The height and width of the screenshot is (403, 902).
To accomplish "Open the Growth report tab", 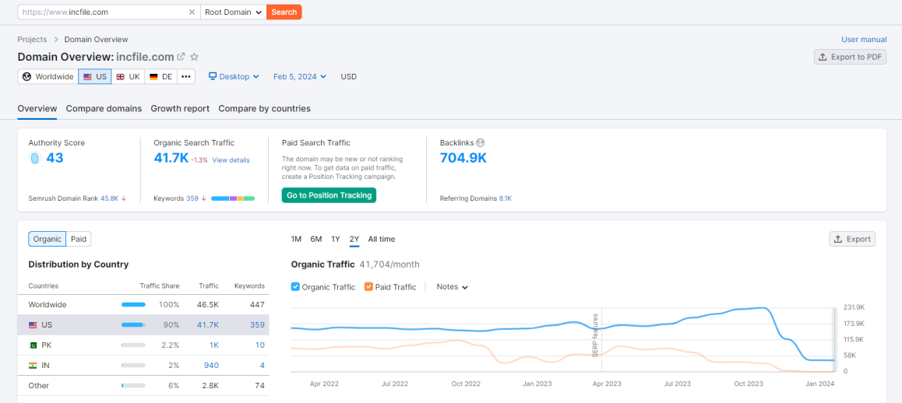I will (180, 109).
